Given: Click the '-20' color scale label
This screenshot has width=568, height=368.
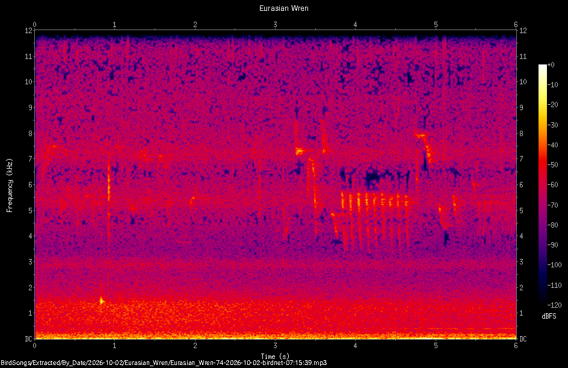Looking at the screenshot, I should (x=552, y=105).
